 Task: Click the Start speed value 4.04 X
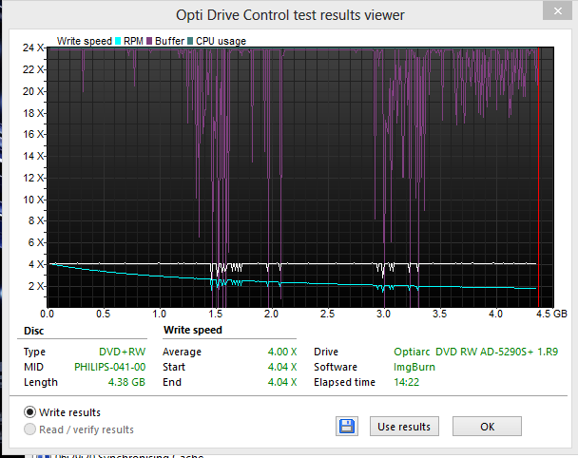pyautogui.click(x=282, y=367)
